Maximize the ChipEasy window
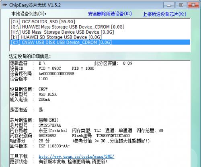201x167 pixels. click(x=181, y=5)
